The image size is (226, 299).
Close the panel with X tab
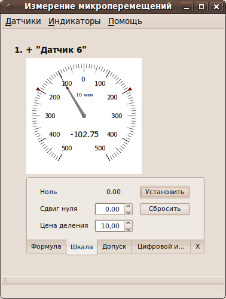(197, 246)
